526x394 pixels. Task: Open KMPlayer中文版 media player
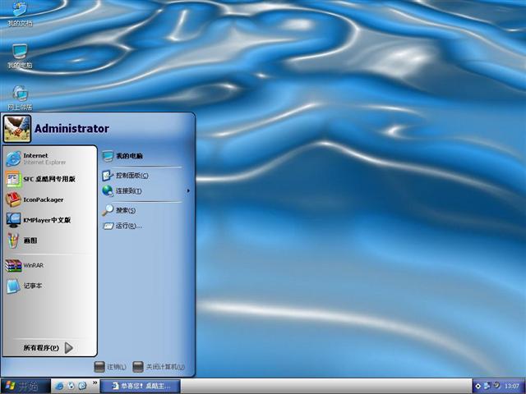pyautogui.click(x=45, y=220)
